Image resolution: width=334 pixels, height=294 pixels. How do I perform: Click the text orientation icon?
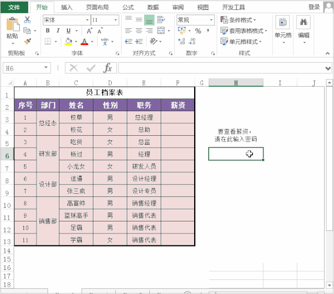pyautogui.click(x=153, y=41)
